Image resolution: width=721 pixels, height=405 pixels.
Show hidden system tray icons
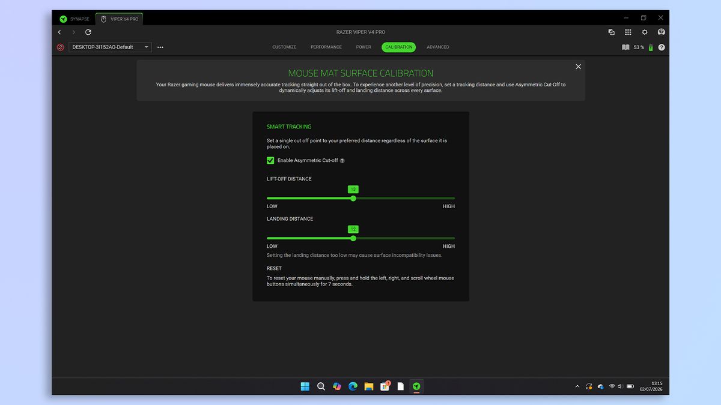click(577, 386)
